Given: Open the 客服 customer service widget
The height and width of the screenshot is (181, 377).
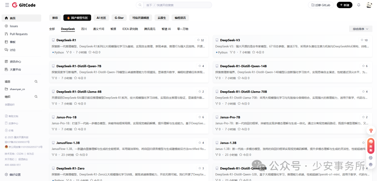Looking at the screenshot, I should [x=371, y=145].
